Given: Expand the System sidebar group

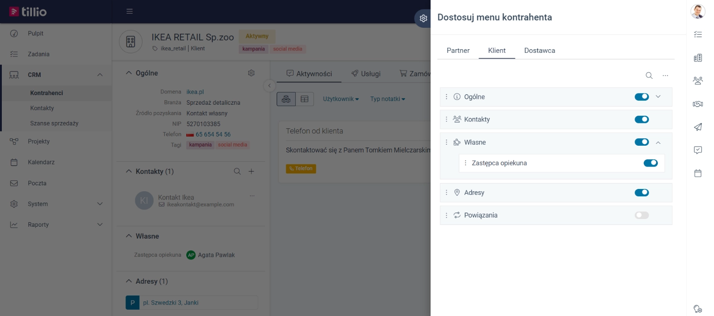Looking at the screenshot, I should [100, 204].
